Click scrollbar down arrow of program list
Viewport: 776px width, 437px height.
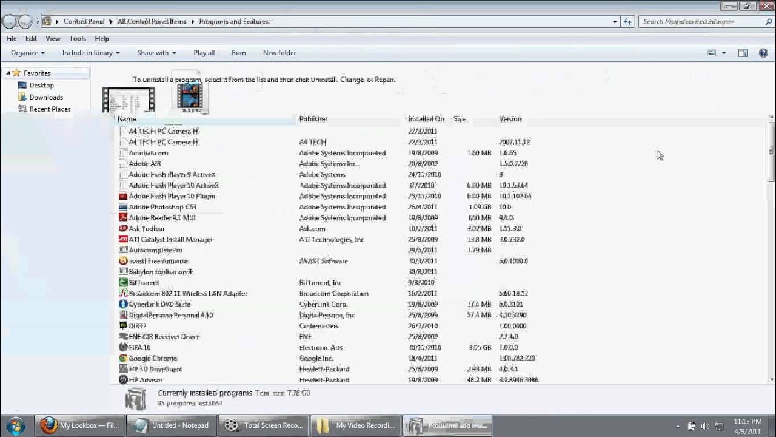pyautogui.click(x=771, y=380)
